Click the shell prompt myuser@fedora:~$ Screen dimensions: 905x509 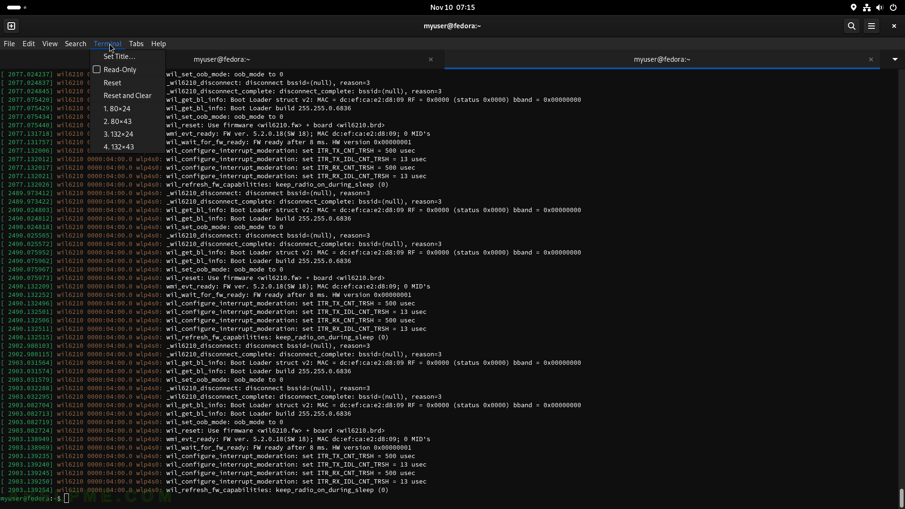(x=31, y=499)
